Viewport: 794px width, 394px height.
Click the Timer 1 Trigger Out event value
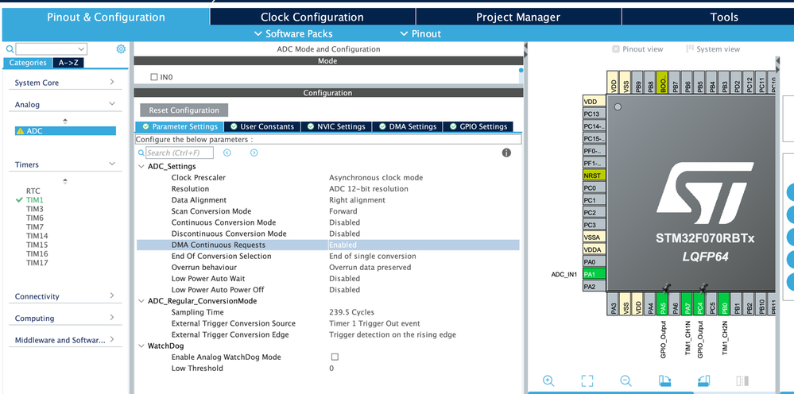pos(374,323)
